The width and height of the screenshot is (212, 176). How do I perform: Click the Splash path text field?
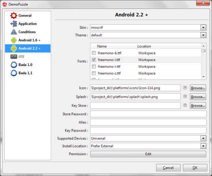[x=135, y=97]
